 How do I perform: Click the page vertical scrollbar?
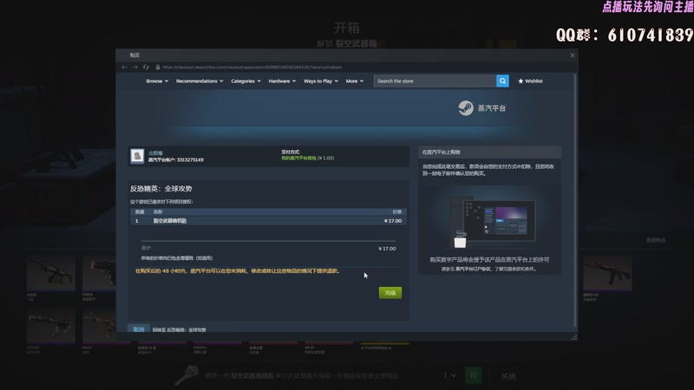574,199
